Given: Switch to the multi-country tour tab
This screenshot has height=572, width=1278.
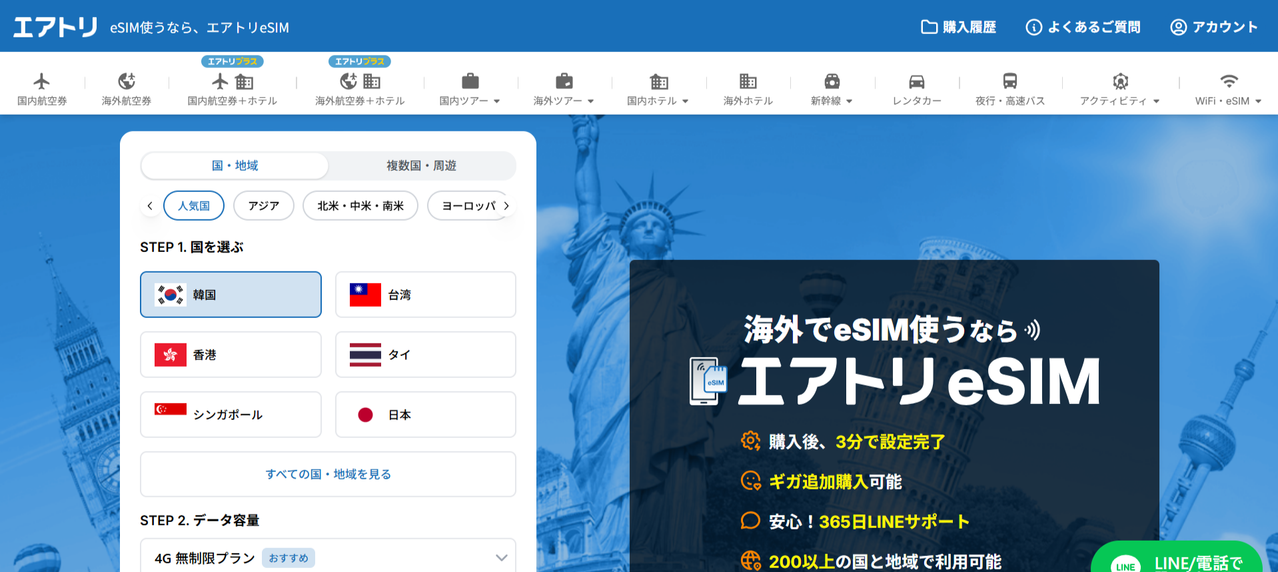Looking at the screenshot, I should pyautogui.click(x=421, y=165).
